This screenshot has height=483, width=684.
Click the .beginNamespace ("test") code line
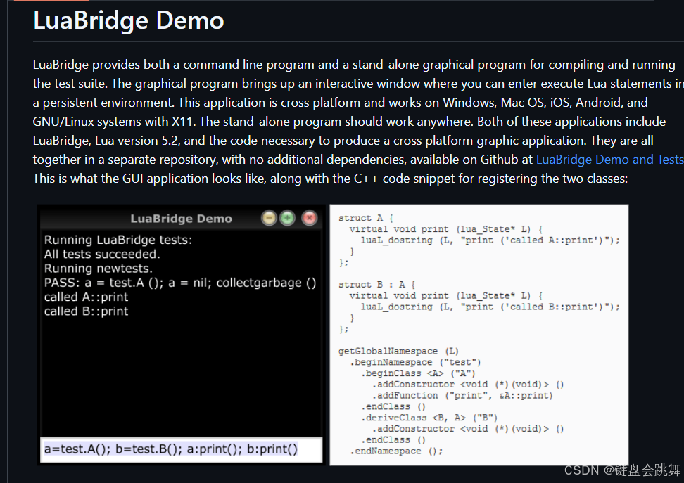pos(415,362)
